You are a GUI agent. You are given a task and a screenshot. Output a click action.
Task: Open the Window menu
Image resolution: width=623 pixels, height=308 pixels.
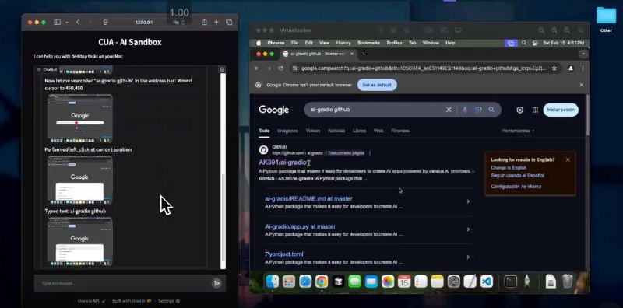[431, 43]
